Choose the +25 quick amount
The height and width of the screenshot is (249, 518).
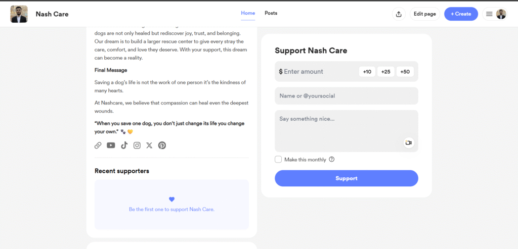point(386,72)
